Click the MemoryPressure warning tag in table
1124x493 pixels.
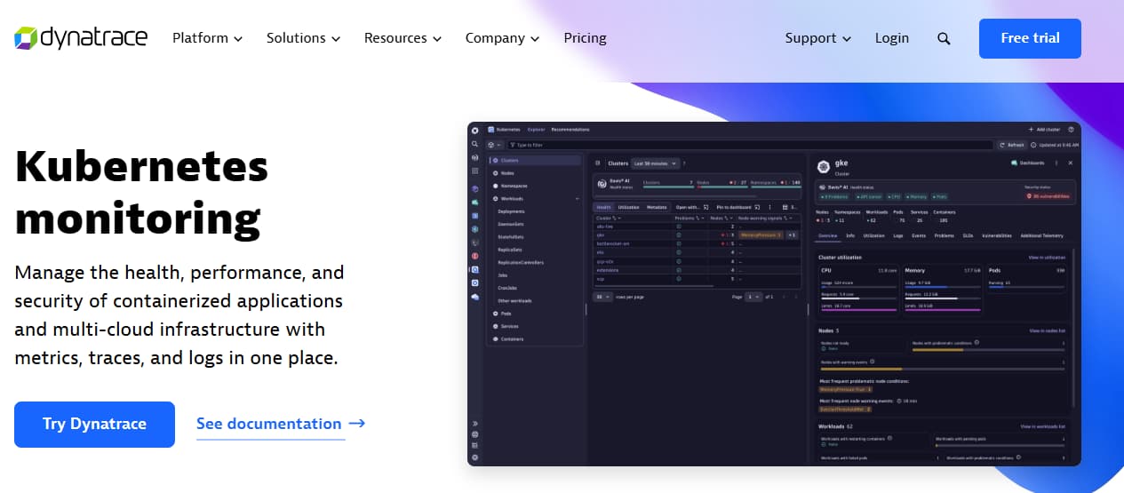pyautogui.click(x=761, y=235)
